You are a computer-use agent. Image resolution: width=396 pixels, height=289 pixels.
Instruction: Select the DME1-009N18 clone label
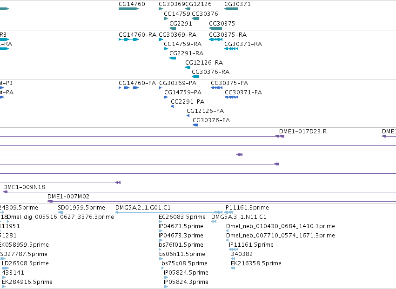click(24, 187)
